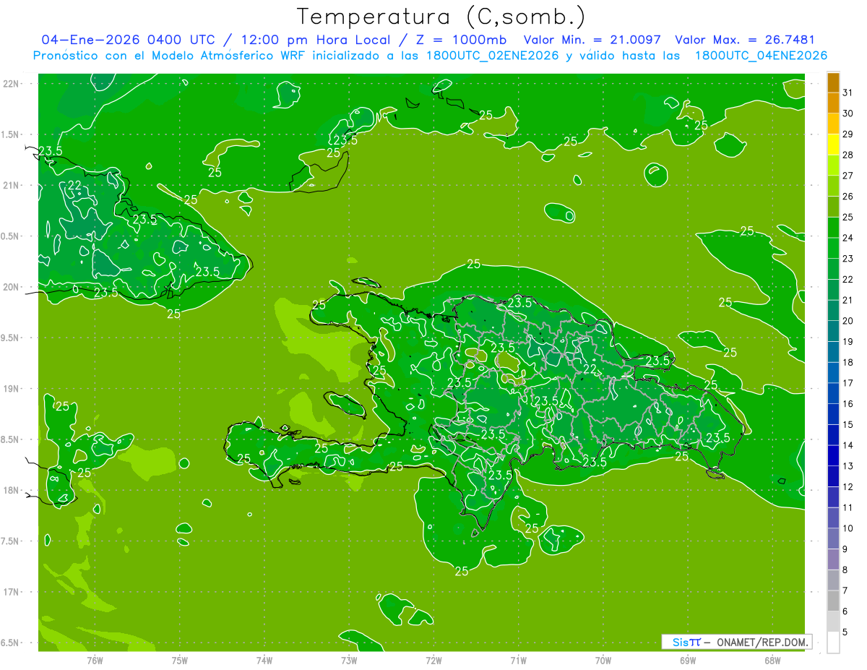Click the color bar band between 30 and 31
The height and width of the screenshot is (670, 867).
pyautogui.click(x=833, y=103)
